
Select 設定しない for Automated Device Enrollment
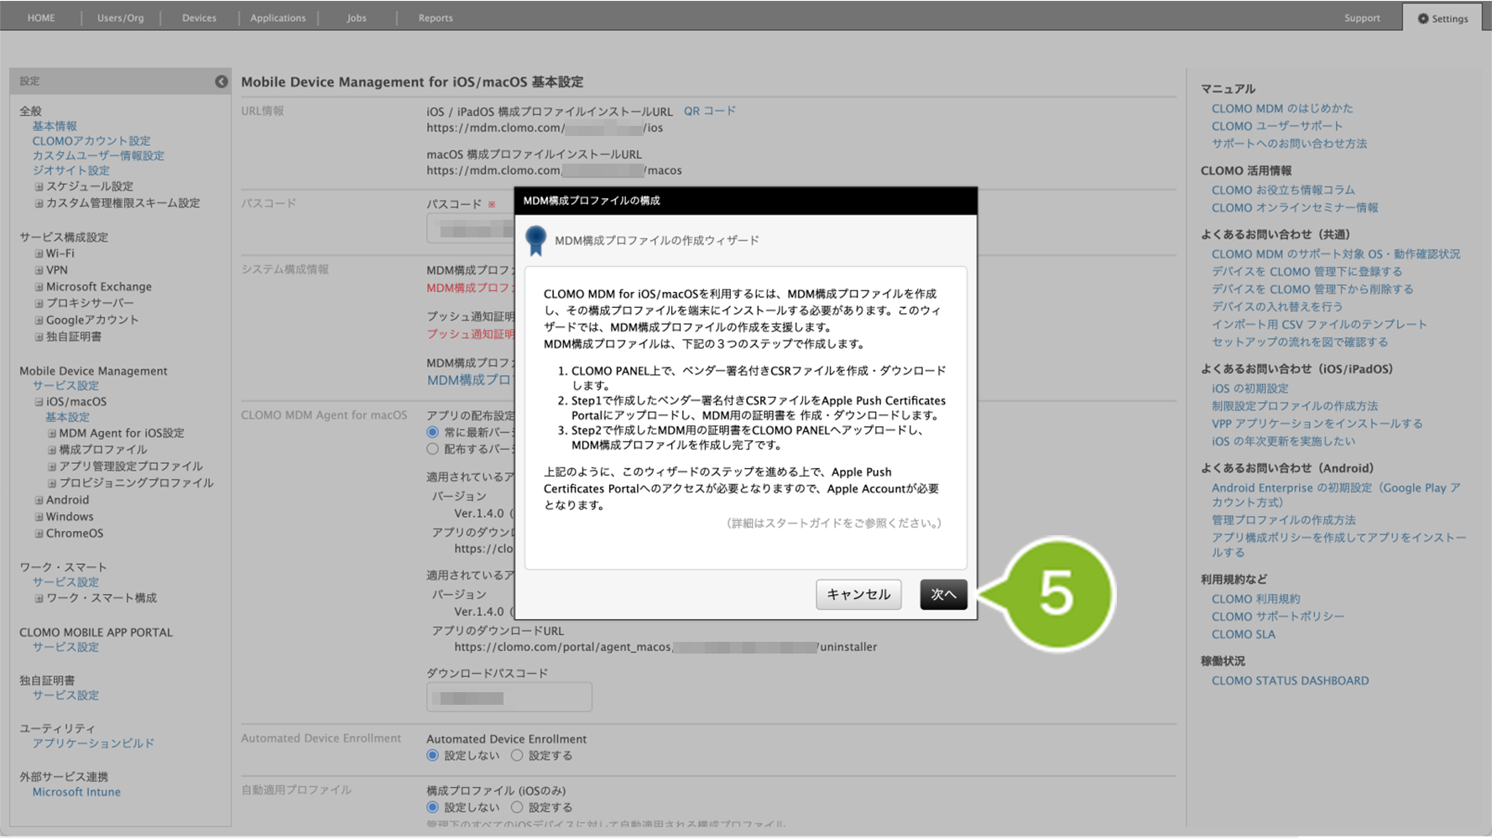[433, 755]
